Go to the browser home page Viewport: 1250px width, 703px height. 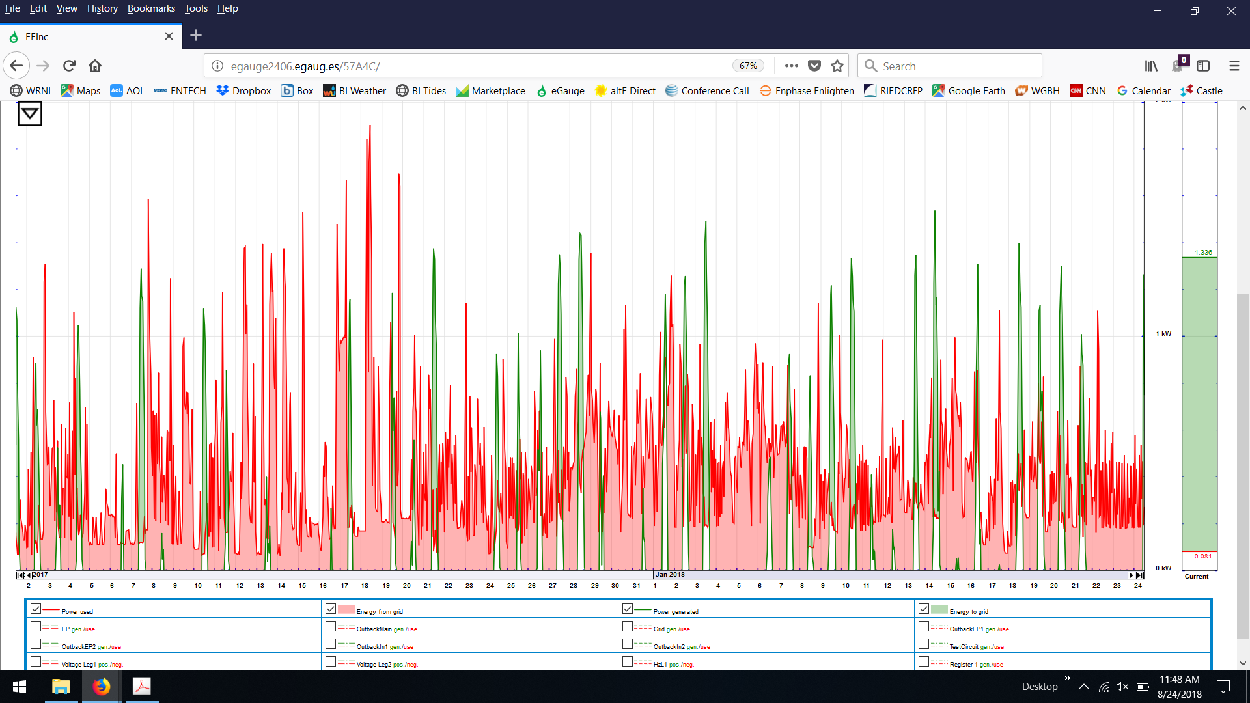pyautogui.click(x=95, y=66)
